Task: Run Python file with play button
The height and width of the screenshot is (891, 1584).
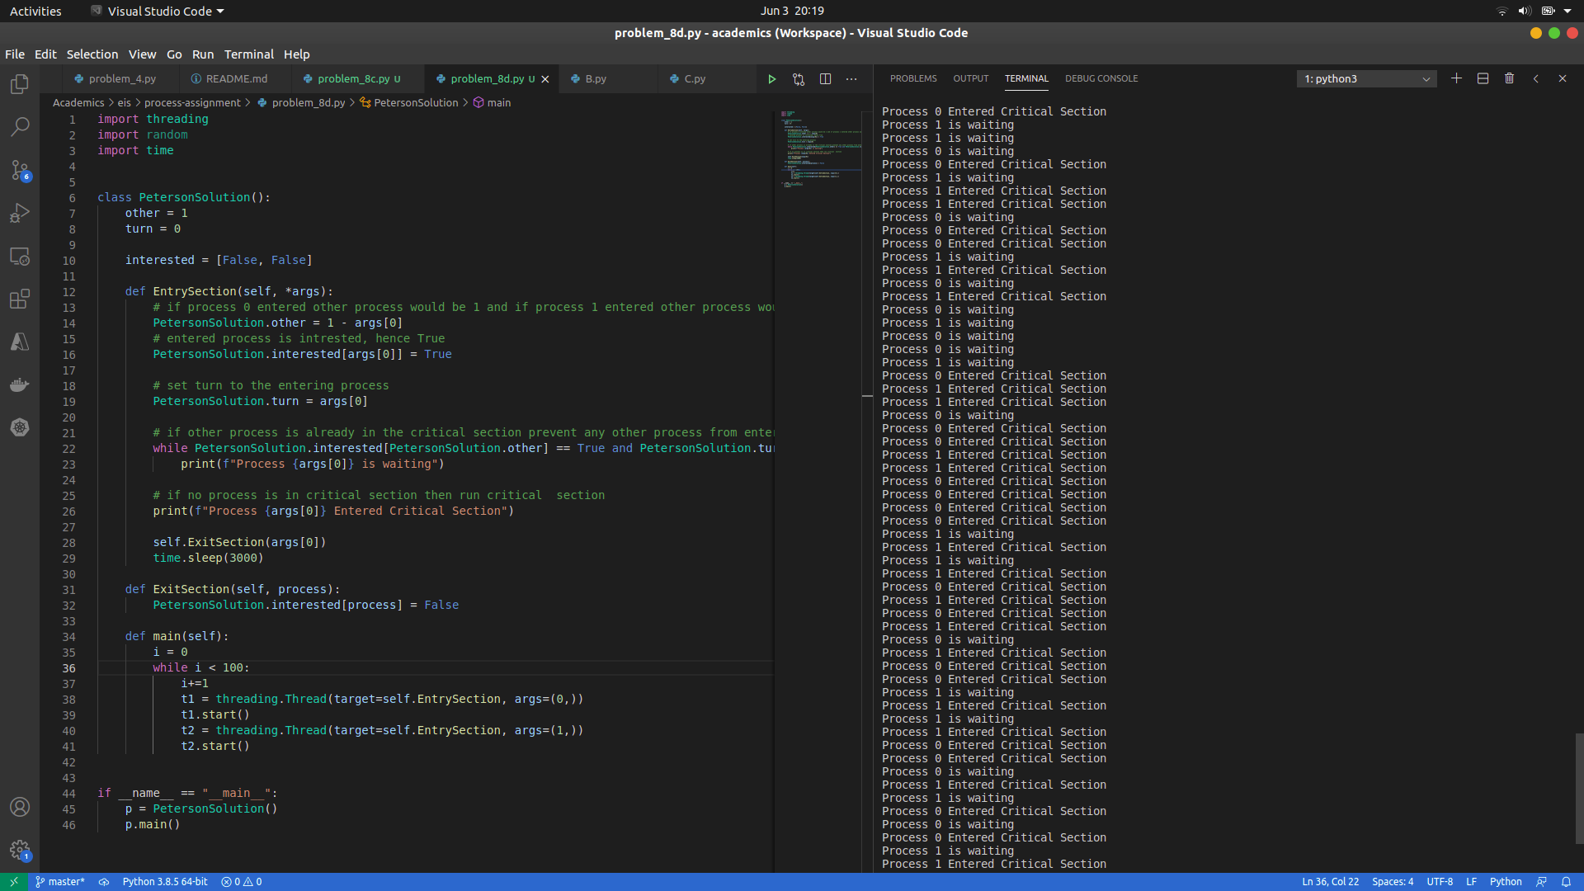Action: [772, 79]
